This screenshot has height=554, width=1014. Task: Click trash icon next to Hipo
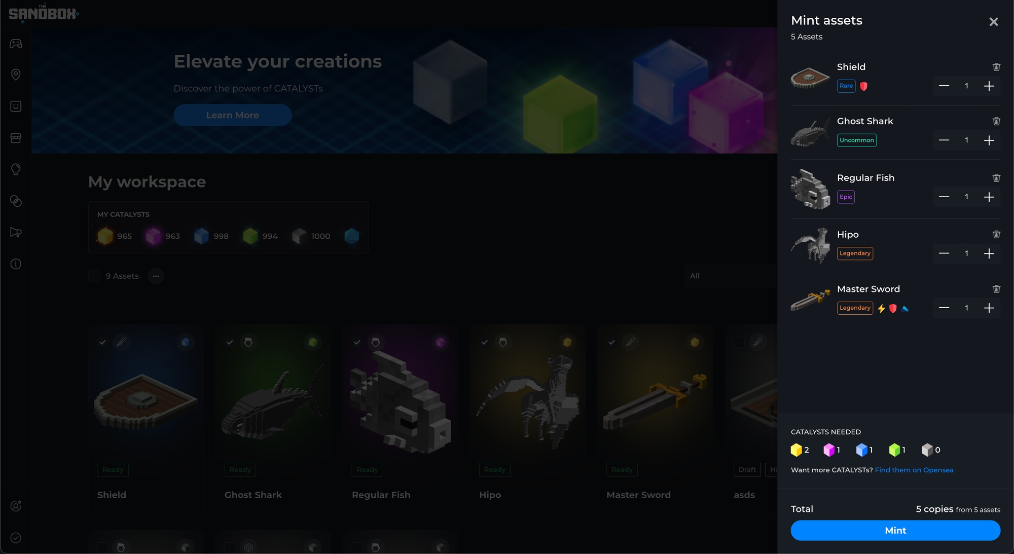(x=996, y=234)
